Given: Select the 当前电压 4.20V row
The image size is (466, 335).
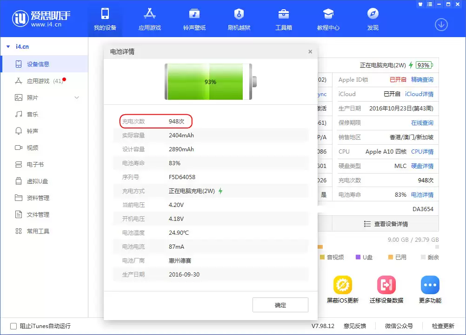Looking at the screenshot, I should click(211, 205).
